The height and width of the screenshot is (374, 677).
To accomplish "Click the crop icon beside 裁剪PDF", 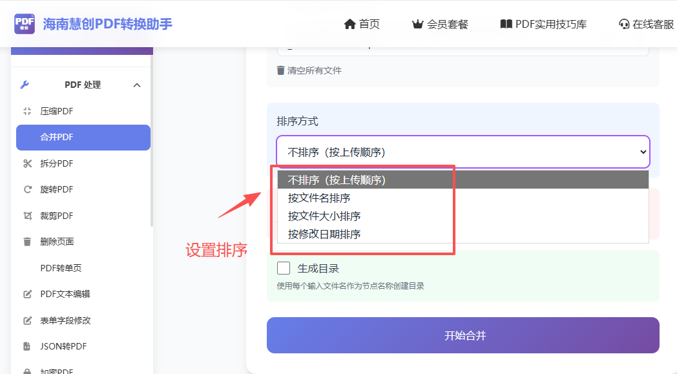I will 28,216.
